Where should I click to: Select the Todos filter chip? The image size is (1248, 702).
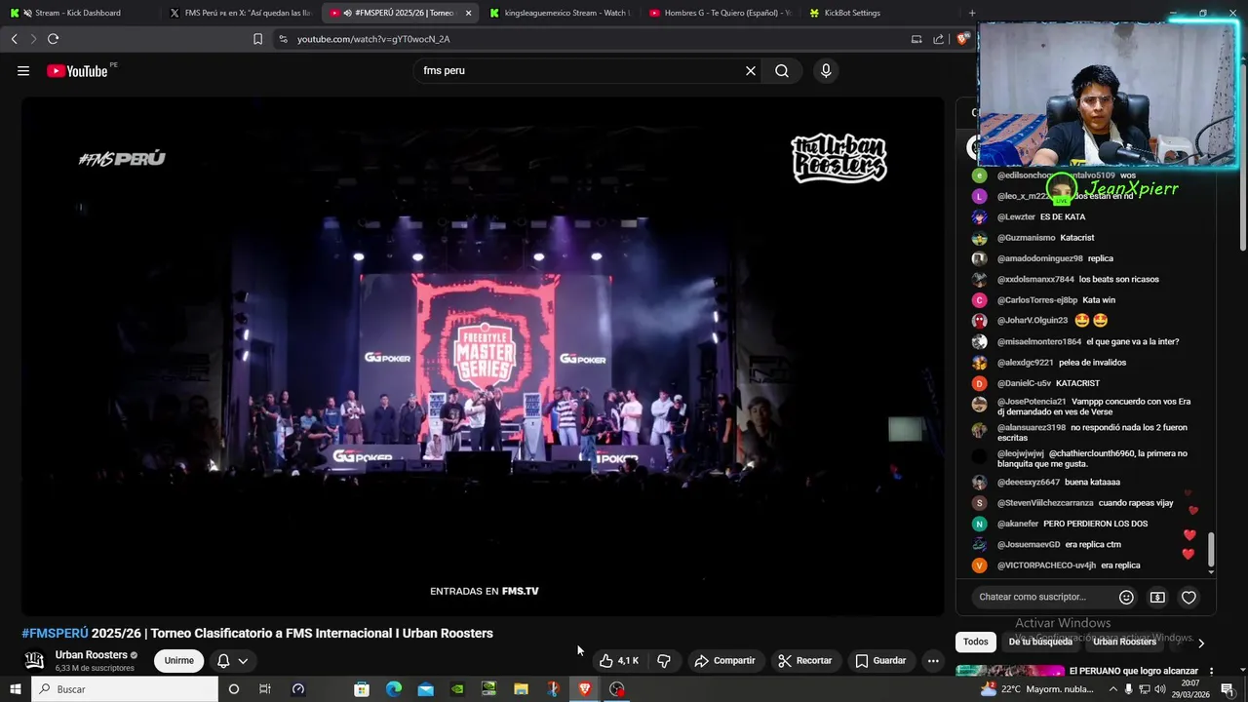pos(976,642)
